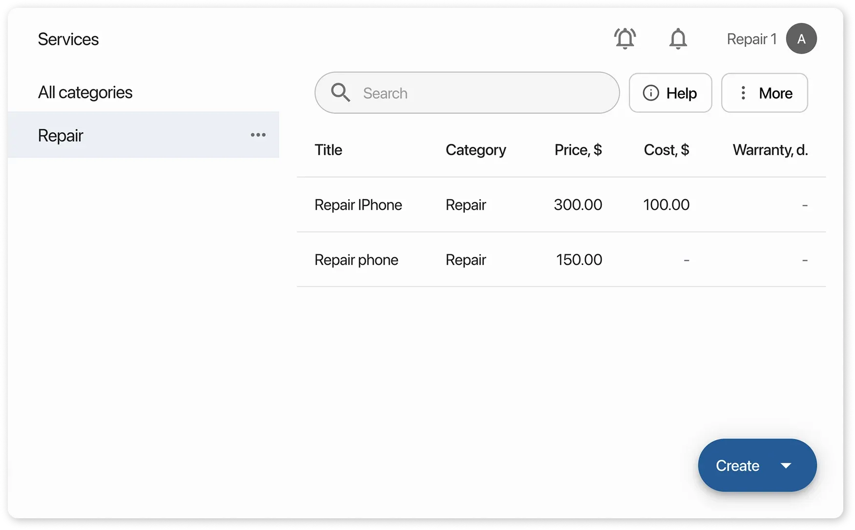This screenshot has height=530, width=855.
Task: Focus the Search input field
Action: click(484, 93)
